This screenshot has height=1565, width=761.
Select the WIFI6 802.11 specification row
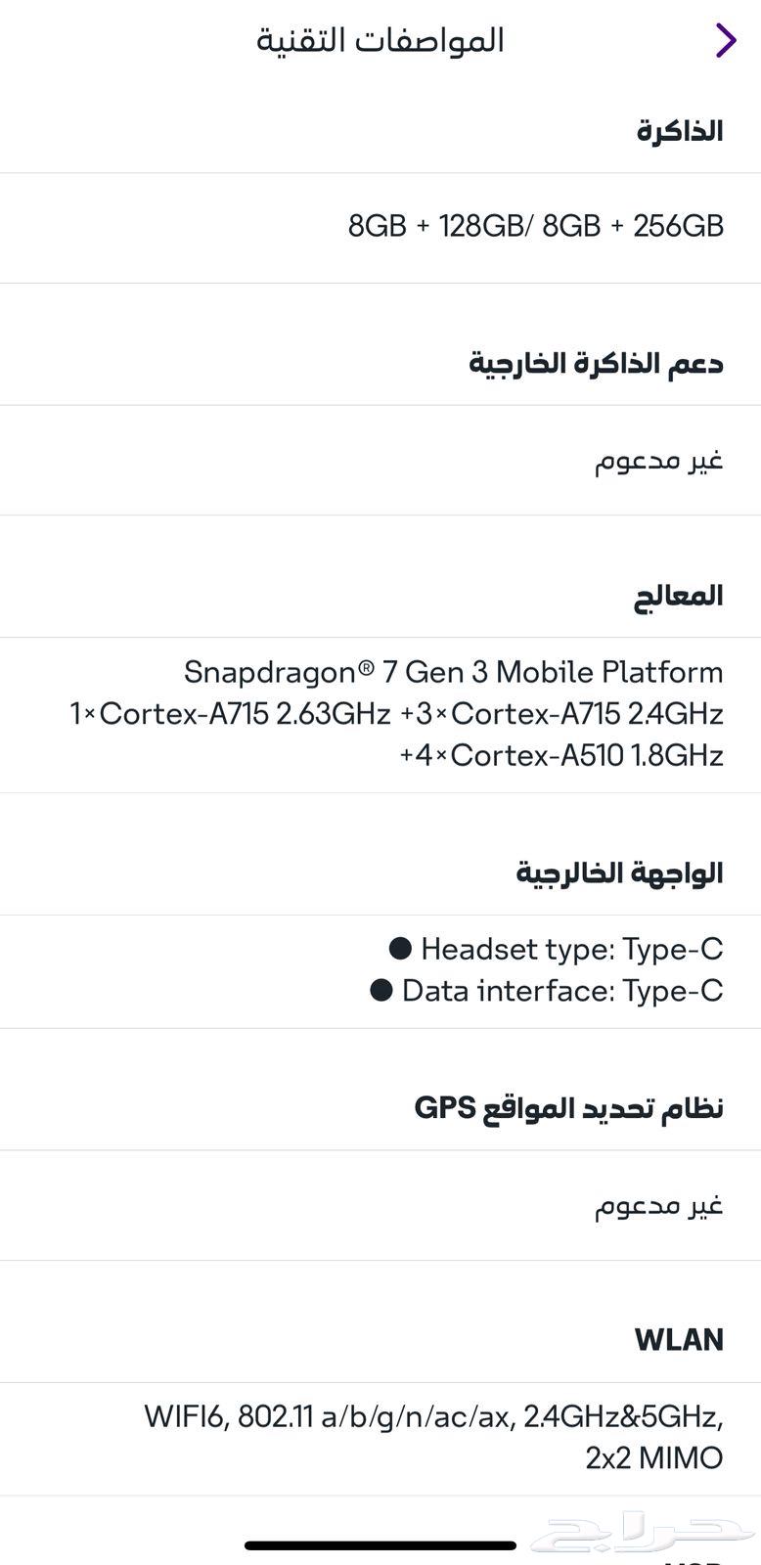click(430, 1411)
